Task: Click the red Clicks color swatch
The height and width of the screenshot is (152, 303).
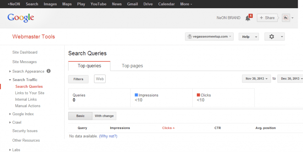Action: (x=198, y=95)
